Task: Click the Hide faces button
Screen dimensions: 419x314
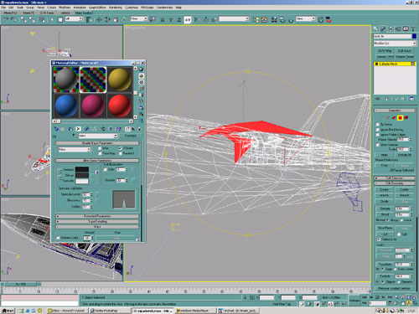Action: [384, 155]
